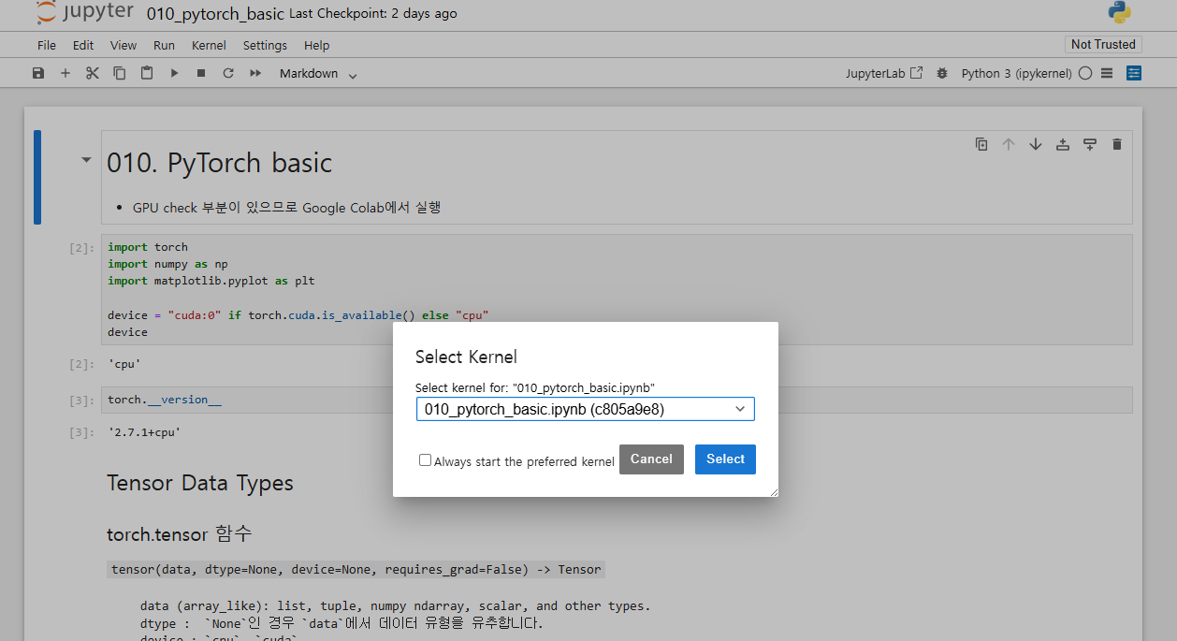Enable Always start the preferred kernel checkbox
Screen dimensions: 1177x641
coord(426,460)
